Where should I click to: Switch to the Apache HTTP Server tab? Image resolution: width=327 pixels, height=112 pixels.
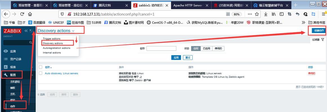click(191, 5)
